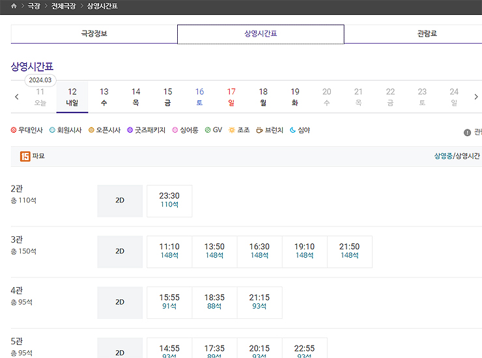
Task: Book 4관 15:55 showing
Action: (169, 303)
